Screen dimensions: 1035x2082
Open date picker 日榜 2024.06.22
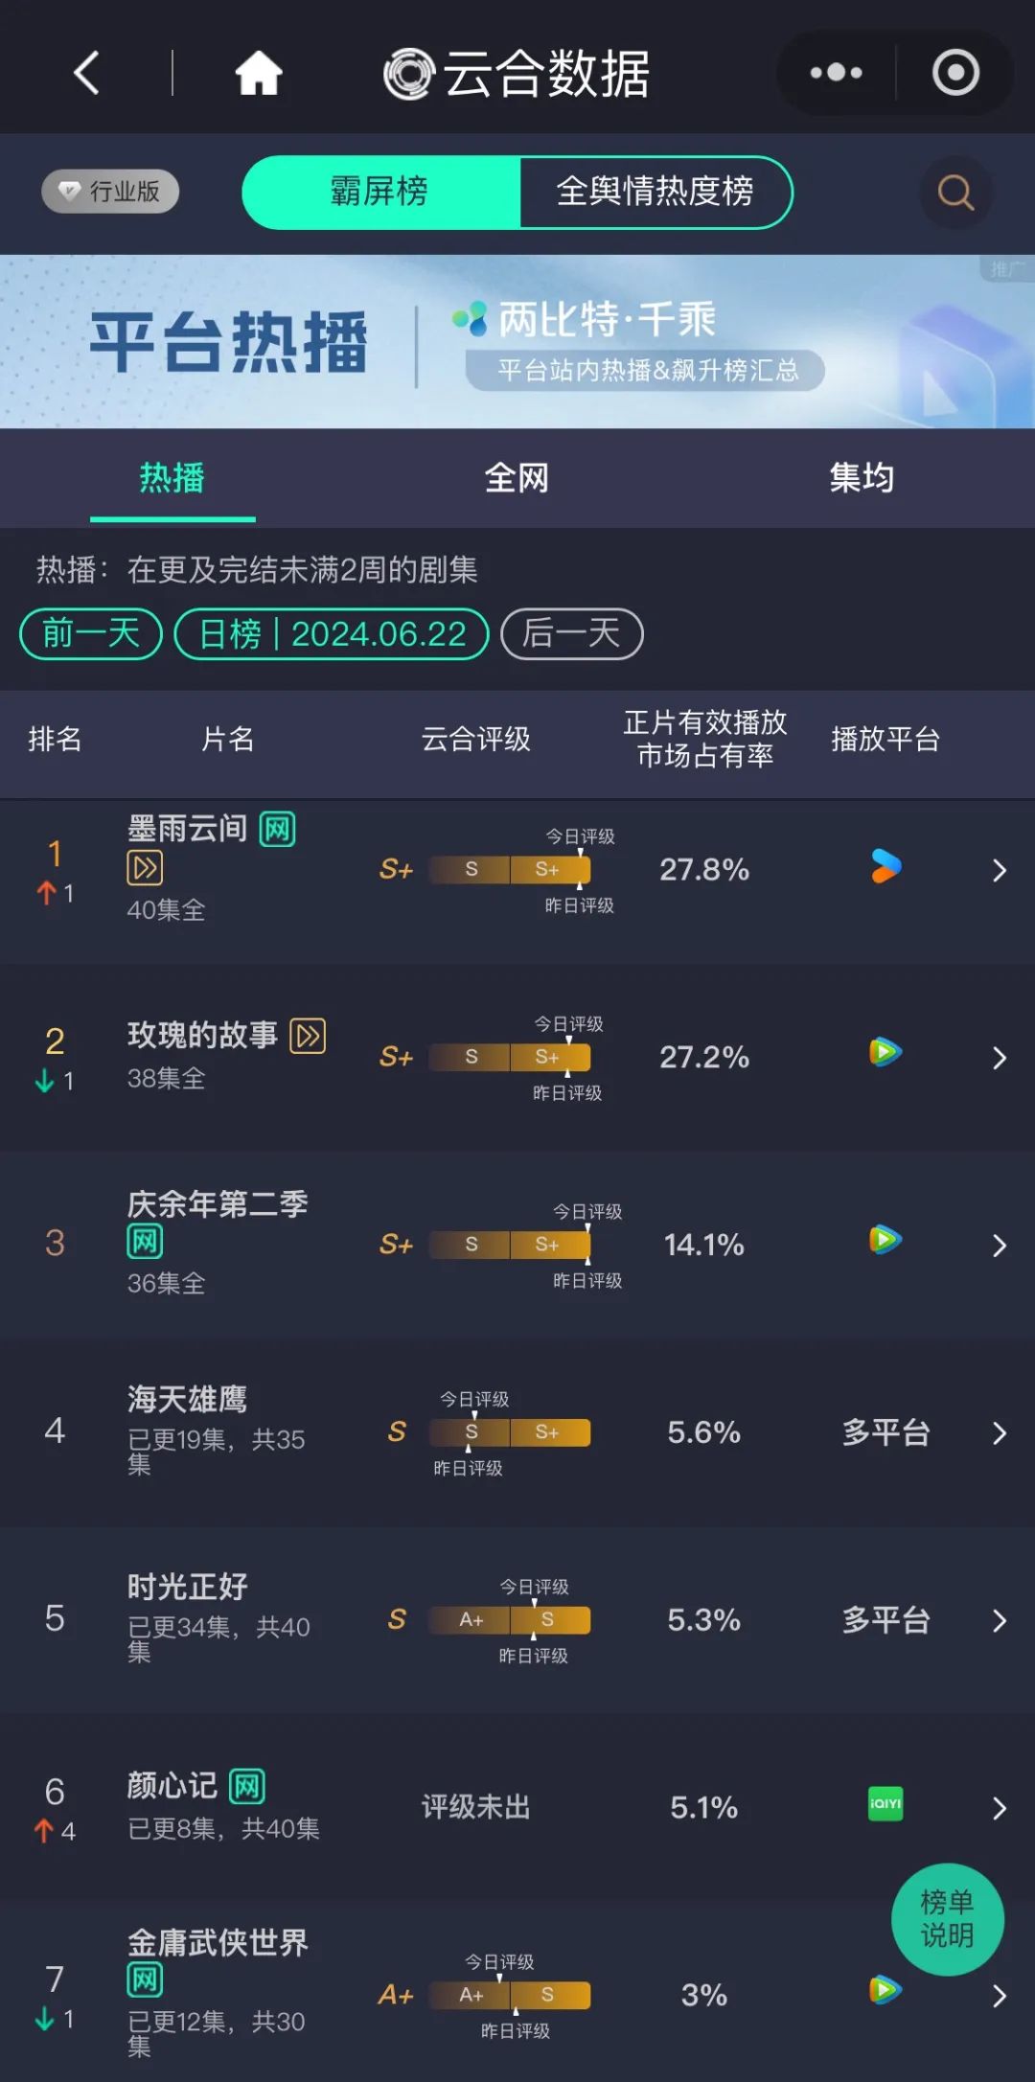coord(332,634)
